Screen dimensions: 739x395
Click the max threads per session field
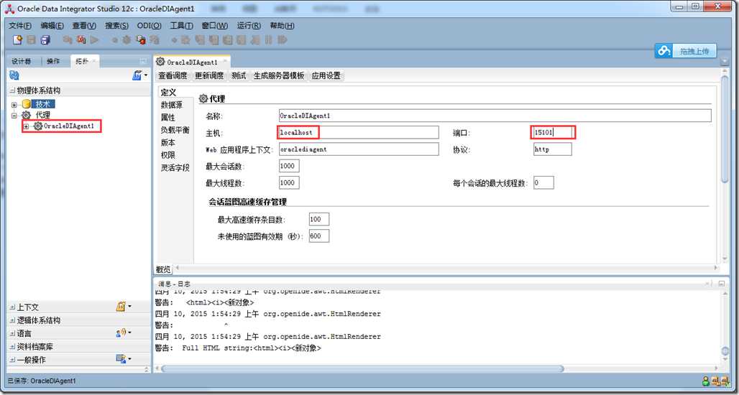coord(543,182)
